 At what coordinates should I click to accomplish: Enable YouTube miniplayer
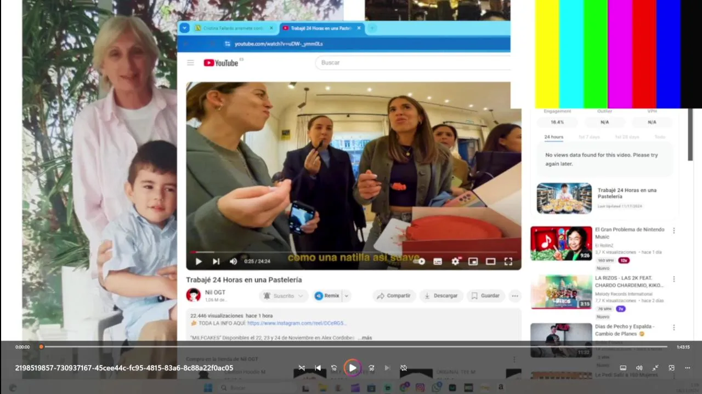(x=473, y=262)
